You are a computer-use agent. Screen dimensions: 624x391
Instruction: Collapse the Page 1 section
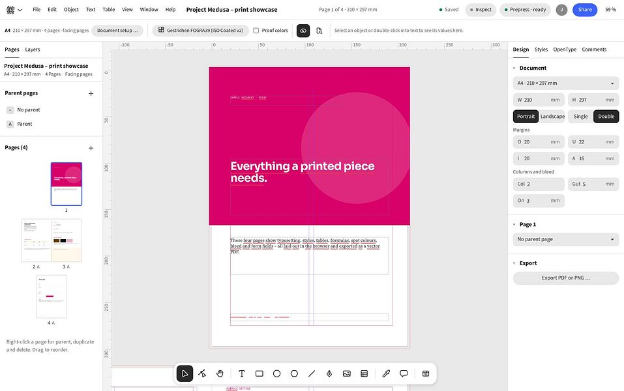(514, 224)
